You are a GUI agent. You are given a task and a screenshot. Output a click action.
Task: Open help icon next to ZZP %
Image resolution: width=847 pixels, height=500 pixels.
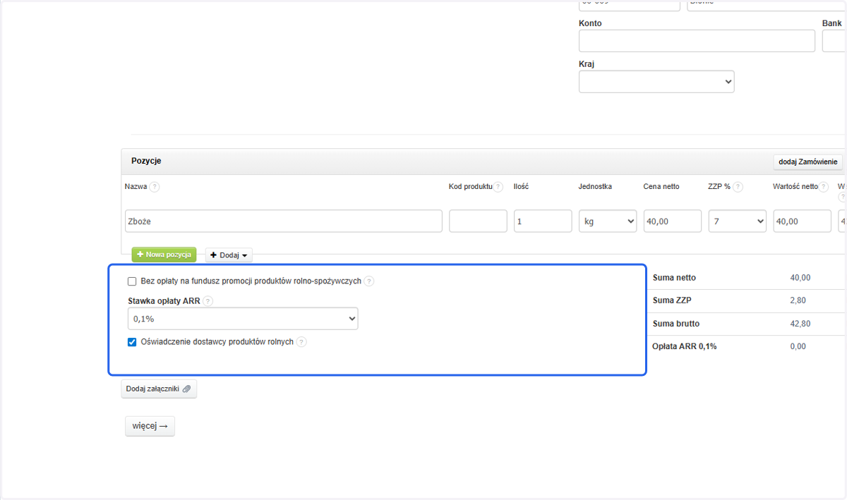pos(738,187)
